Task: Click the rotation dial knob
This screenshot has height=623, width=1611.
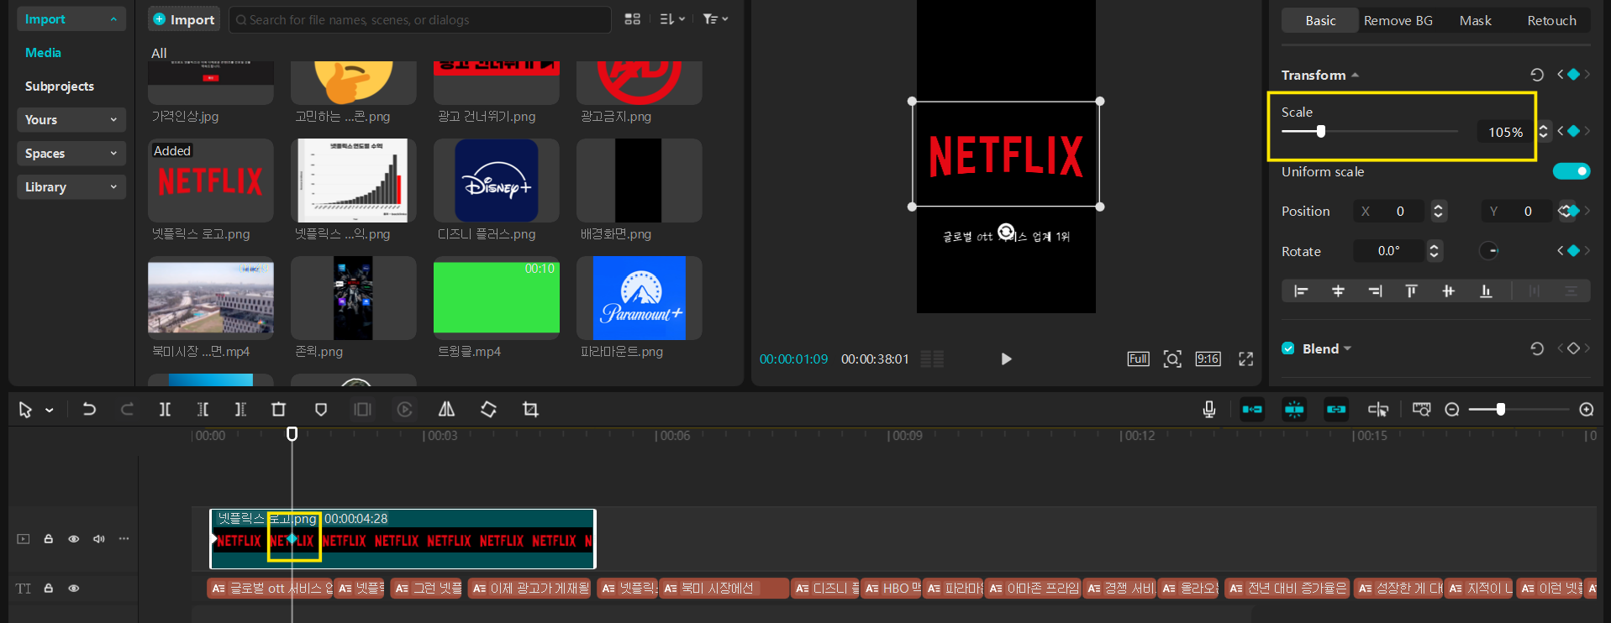Action: 1488,250
